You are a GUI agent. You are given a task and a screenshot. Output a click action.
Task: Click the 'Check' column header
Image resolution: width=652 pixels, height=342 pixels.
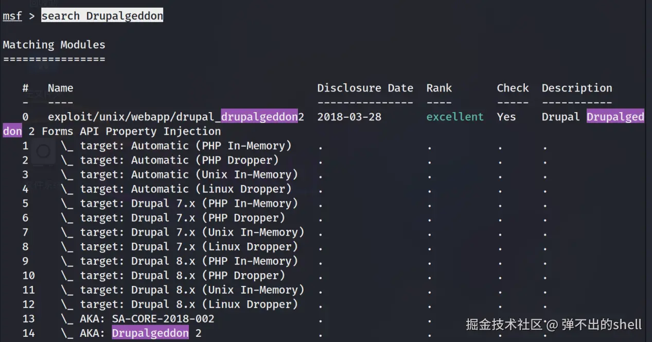[x=513, y=88]
